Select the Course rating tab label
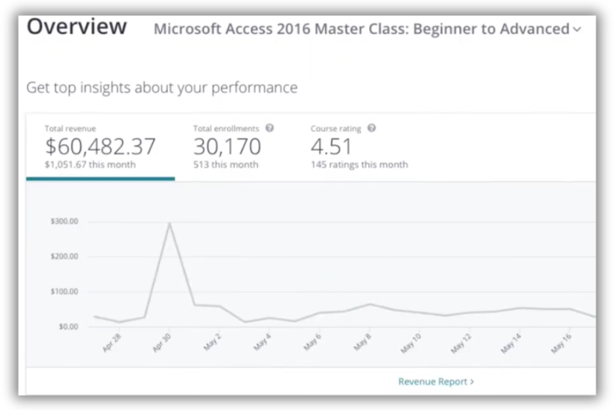This screenshot has height=410, width=614. (336, 129)
